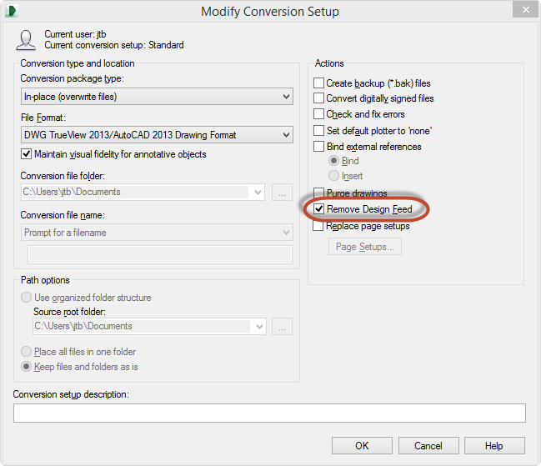The width and height of the screenshot is (541, 466).
Task: Open Help for conversion setup
Action: [x=494, y=446]
